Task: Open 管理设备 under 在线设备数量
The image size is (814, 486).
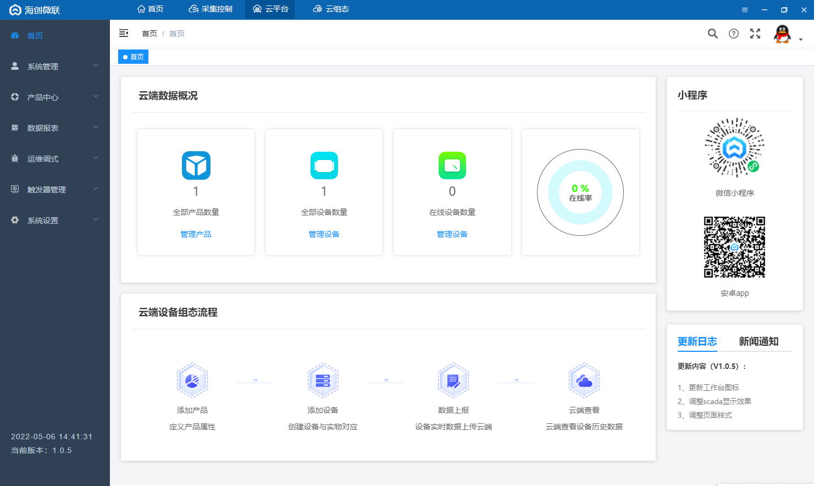Action: pyautogui.click(x=452, y=234)
